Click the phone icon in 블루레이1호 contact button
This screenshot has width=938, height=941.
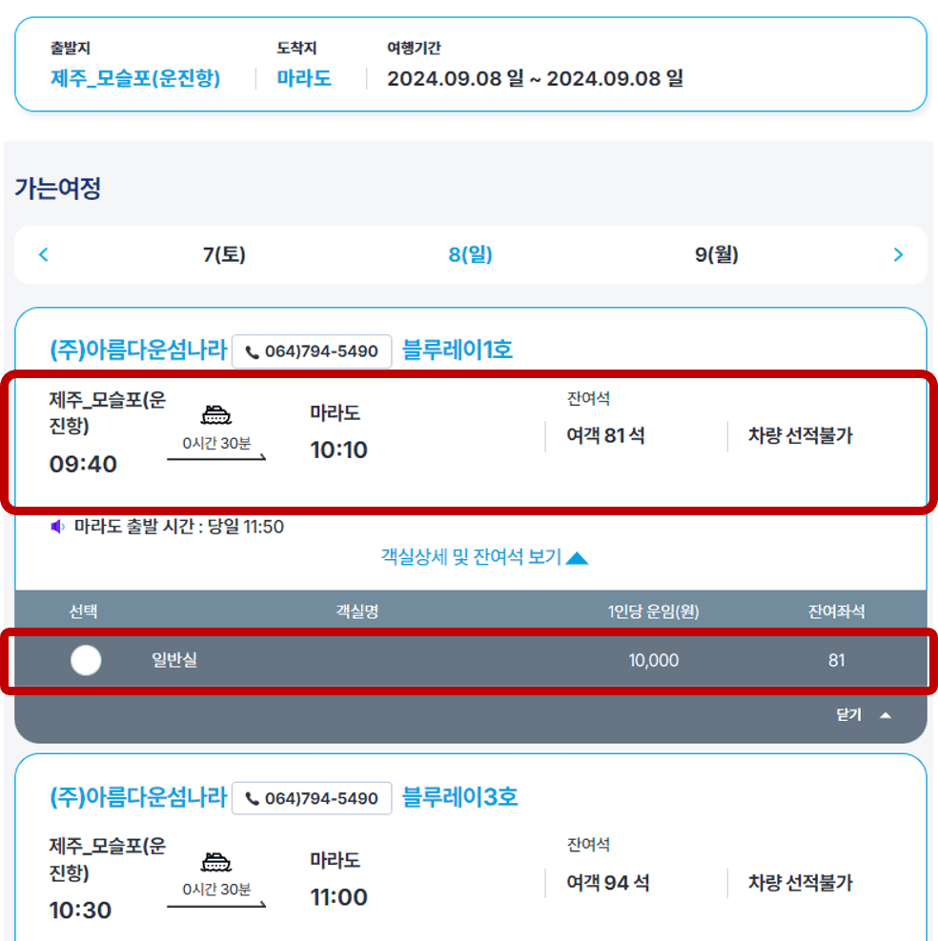tap(254, 351)
